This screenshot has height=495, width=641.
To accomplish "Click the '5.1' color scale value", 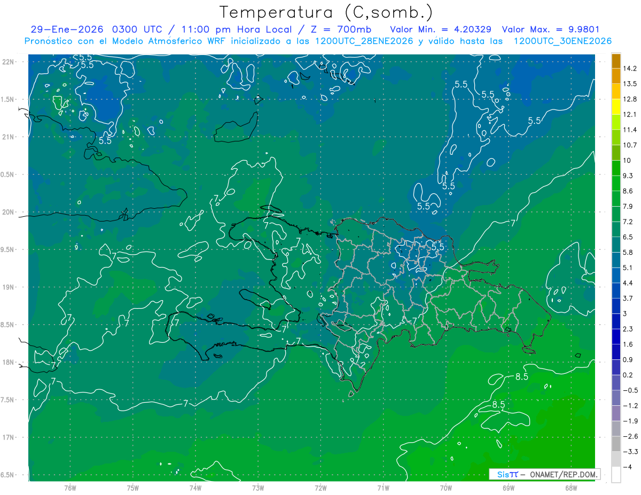I will (x=628, y=268).
